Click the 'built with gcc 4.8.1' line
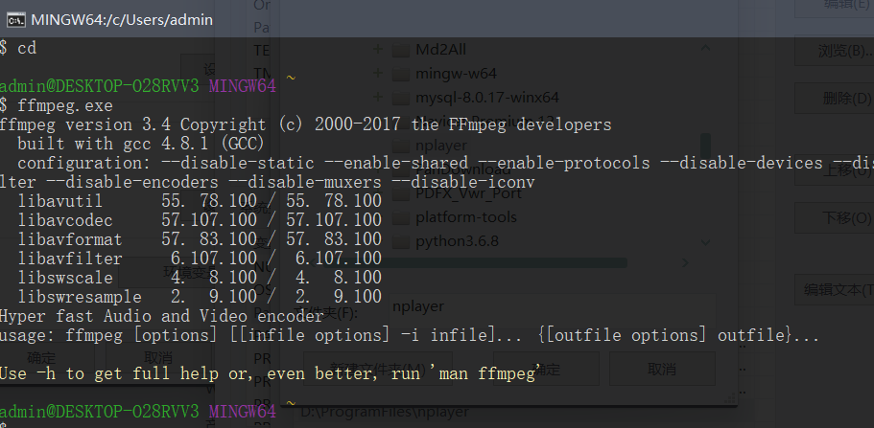Viewport: 874px width, 428px height. coord(141,144)
